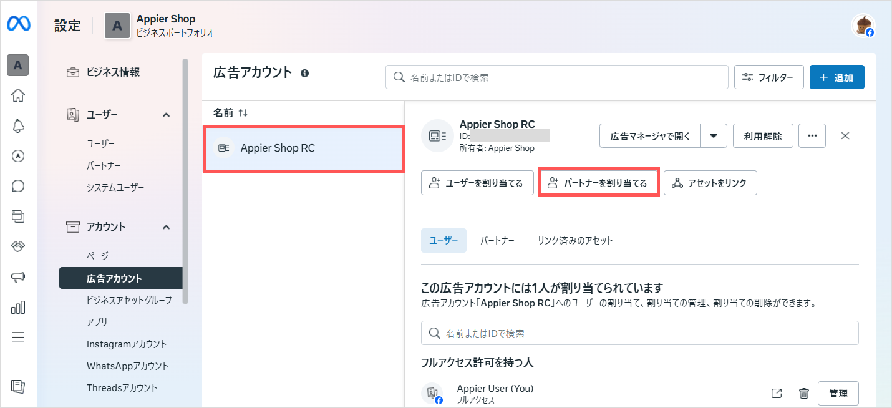This screenshot has height=408, width=892.
Task: Click the profile avatar at top right
Action: (x=863, y=26)
